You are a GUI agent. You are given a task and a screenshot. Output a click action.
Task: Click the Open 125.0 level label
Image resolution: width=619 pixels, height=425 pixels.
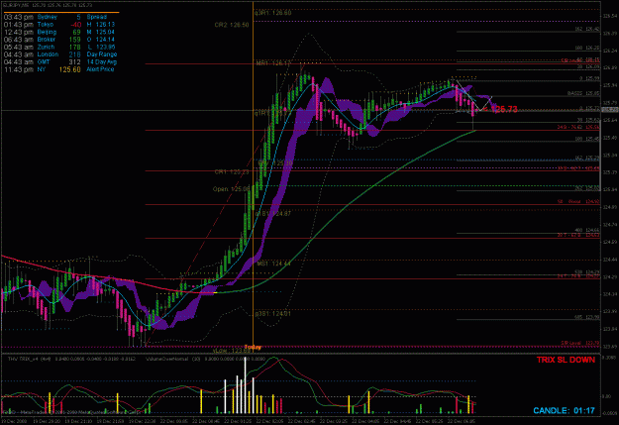click(232, 189)
